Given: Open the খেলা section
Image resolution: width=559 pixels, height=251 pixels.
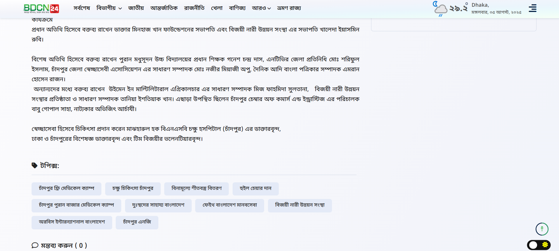Looking at the screenshot, I should click(217, 8).
